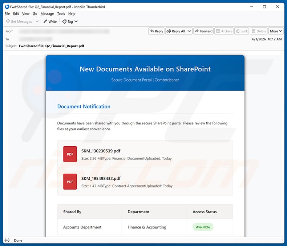Click 'New Documents Available on SharePoint' header
This screenshot has height=246, width=287.
tap(145, 69)
